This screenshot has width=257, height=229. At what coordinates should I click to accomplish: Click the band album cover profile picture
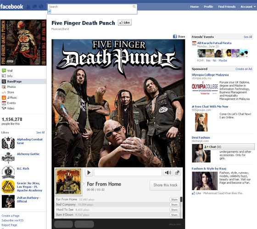click(x=23, y=43)
